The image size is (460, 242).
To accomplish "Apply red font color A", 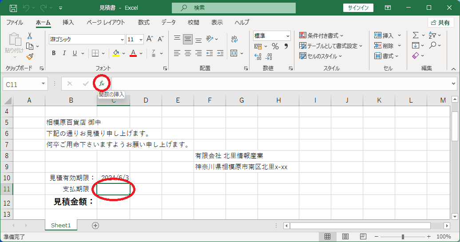I will point(133,53).
